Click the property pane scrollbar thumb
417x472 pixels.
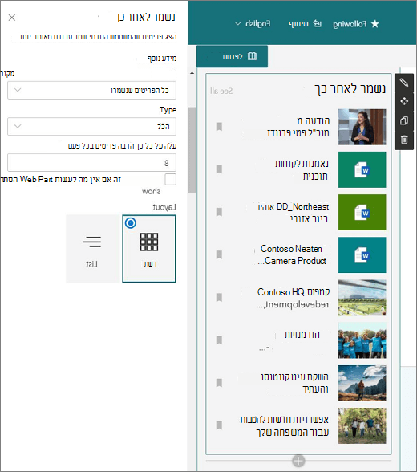pyautogui.click(x=192, y=149)
